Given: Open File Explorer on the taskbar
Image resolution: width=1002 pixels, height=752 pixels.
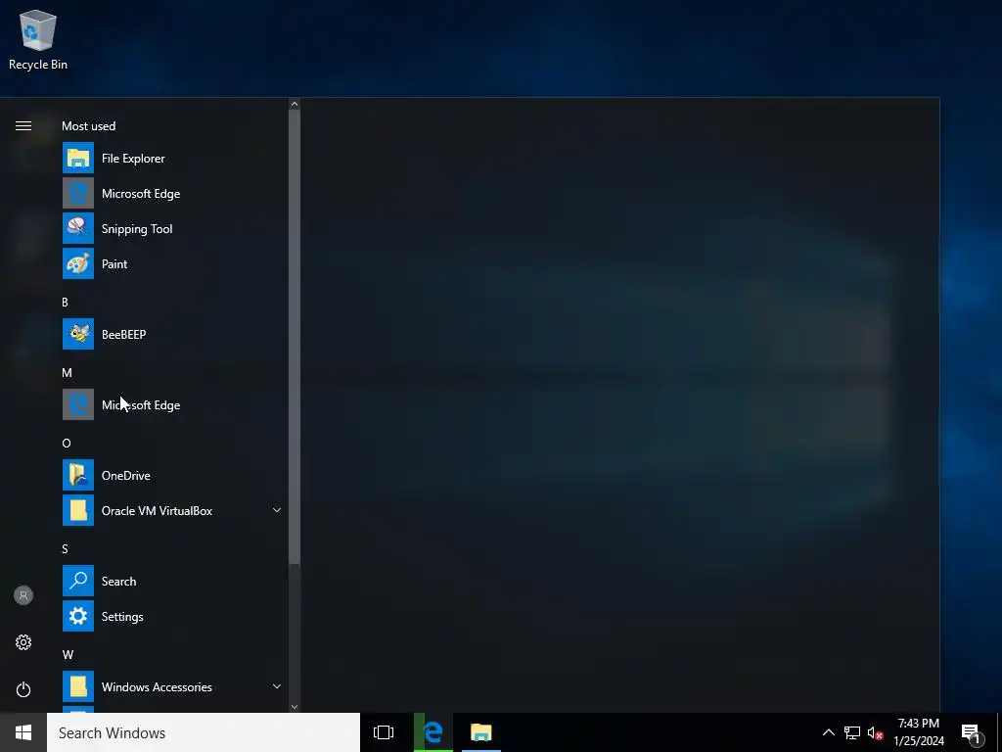Looking at the screenshot, I should pos(481,732).
